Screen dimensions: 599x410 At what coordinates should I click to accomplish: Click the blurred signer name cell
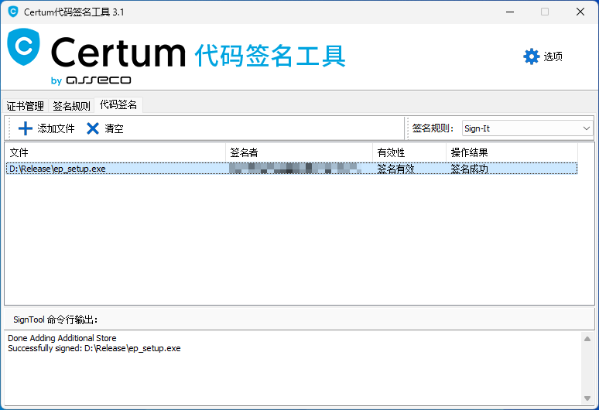[295, 169]
